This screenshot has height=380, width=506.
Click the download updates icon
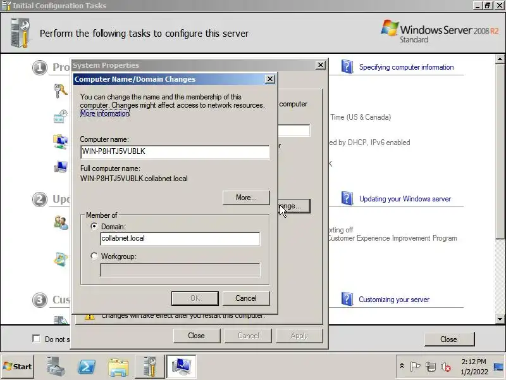tap(61, 259)
